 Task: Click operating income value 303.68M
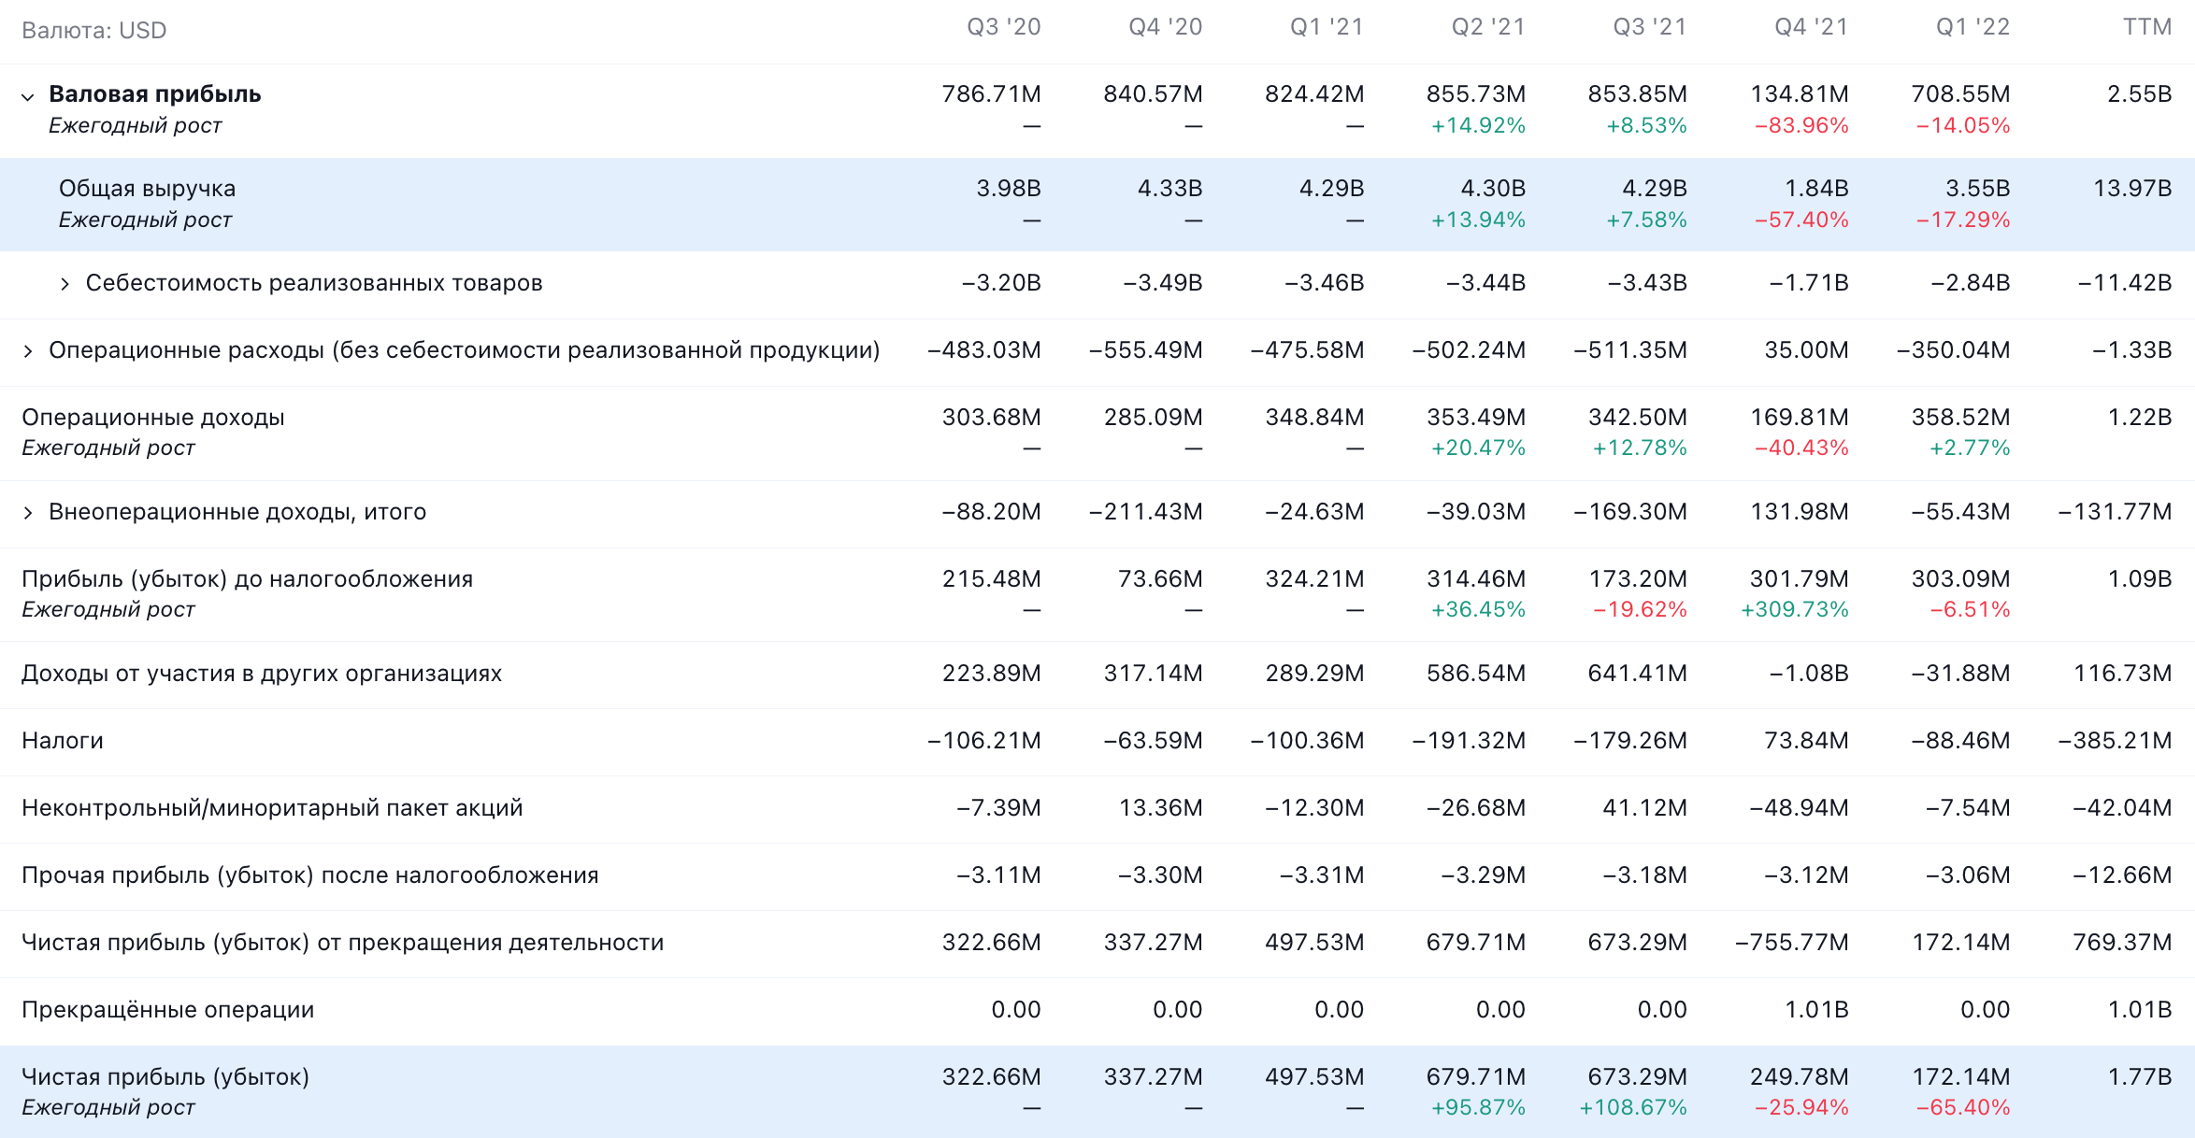pyautogui.click(x=992, y=418)
